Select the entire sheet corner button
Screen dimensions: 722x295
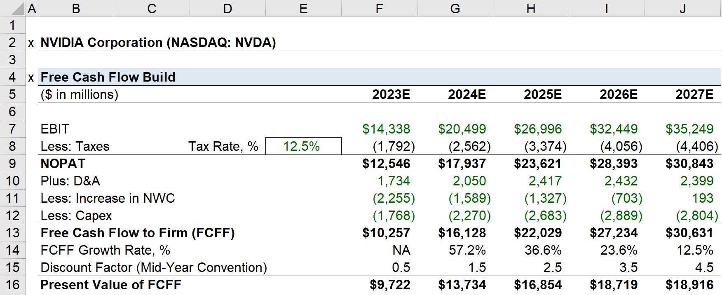pyautogui.click(x=12, y=8)
